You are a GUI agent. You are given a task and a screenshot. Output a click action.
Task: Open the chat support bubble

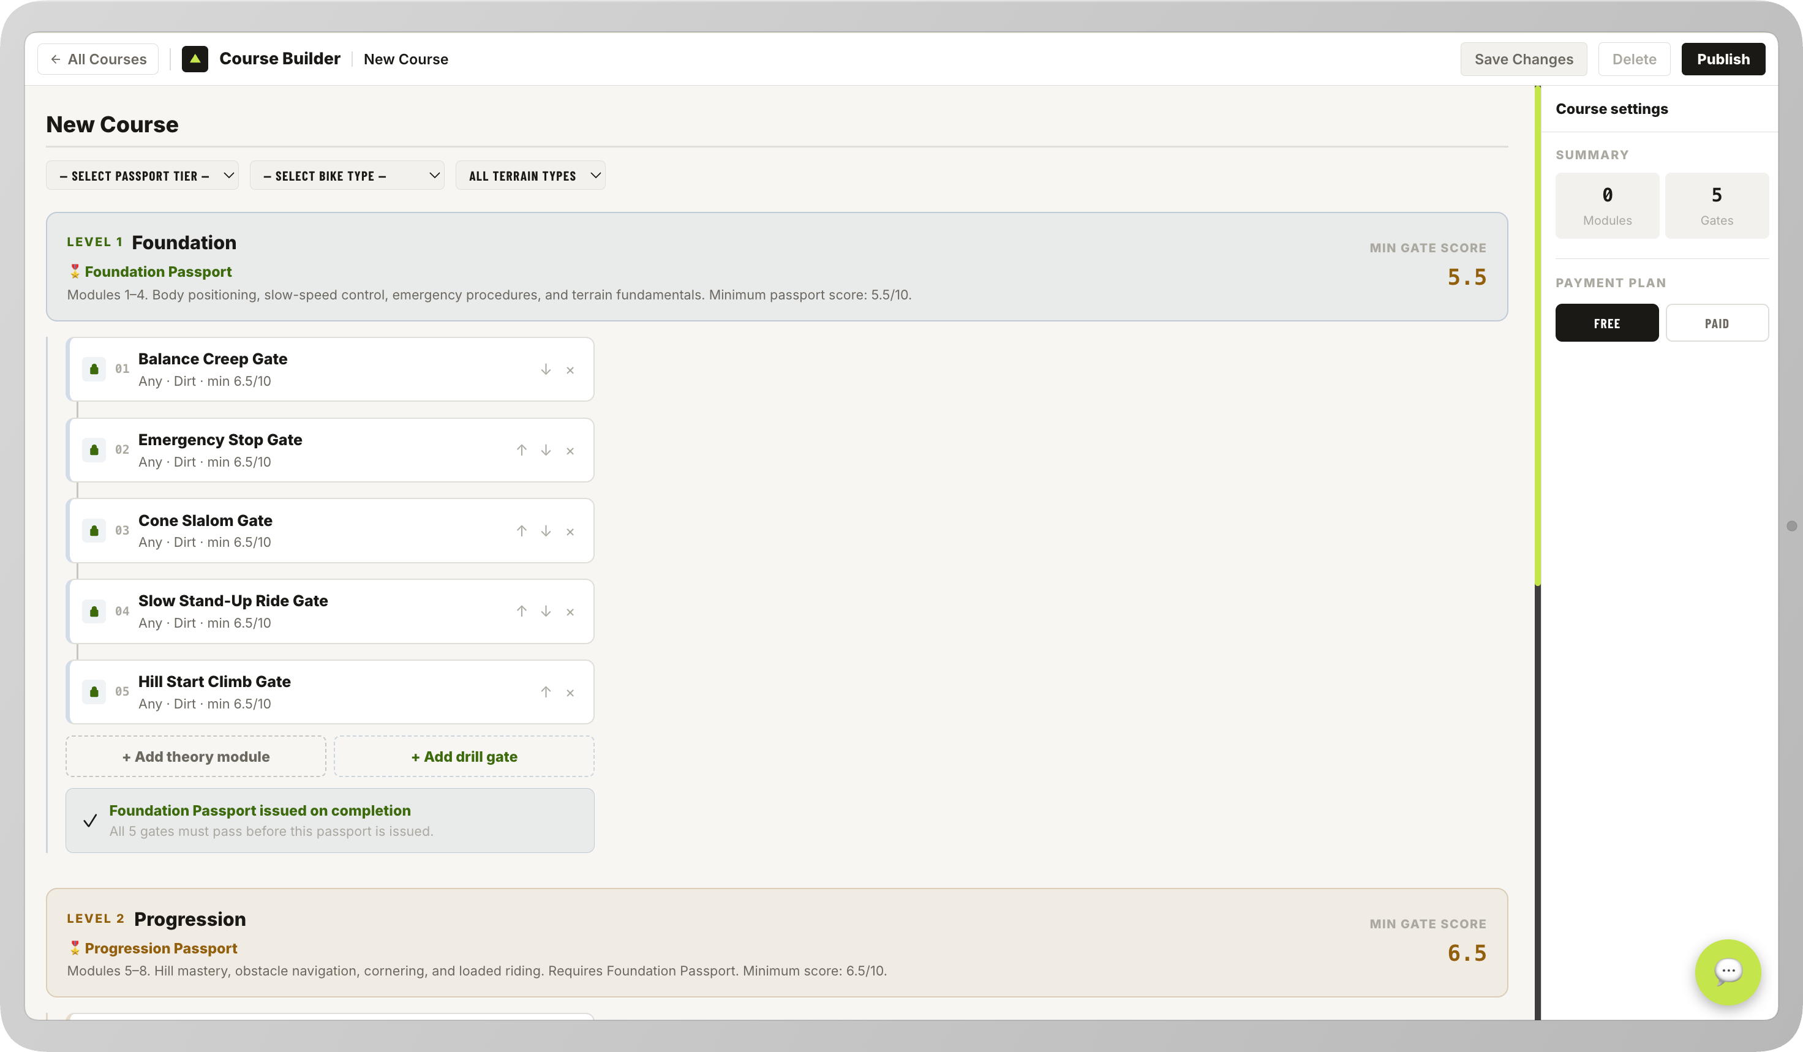pyautogui.click(x=1727, y=971)
